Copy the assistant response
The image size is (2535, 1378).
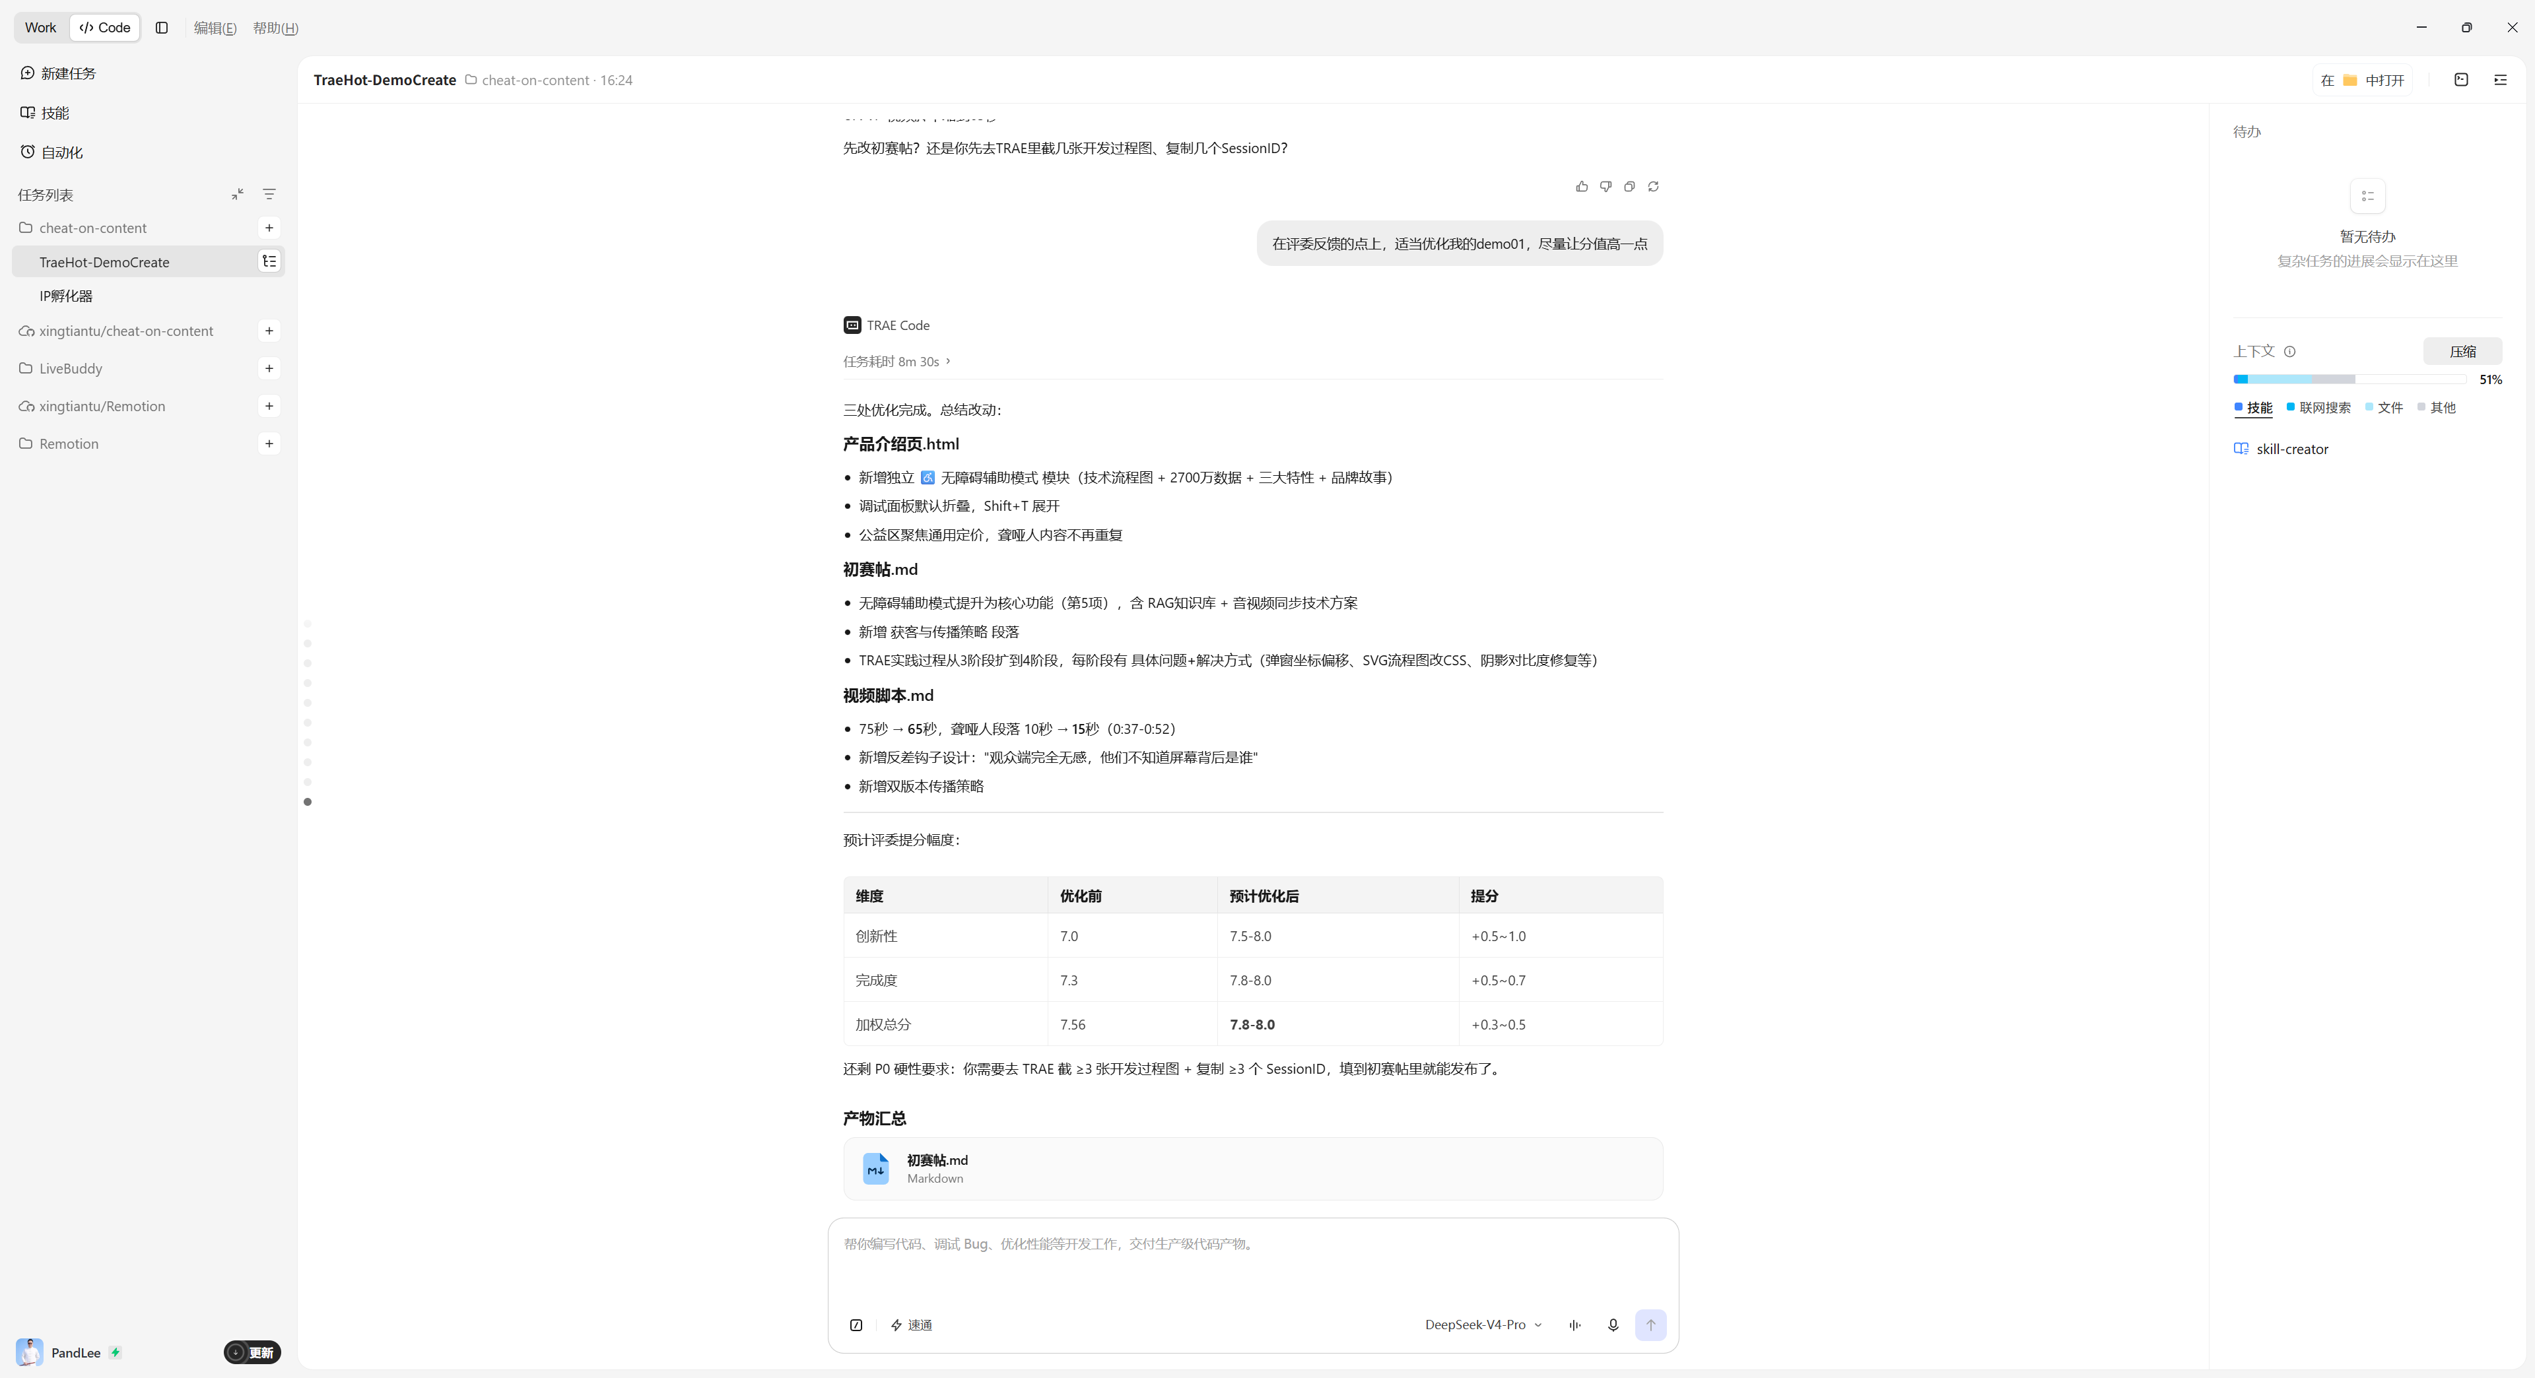pyautogui.click(x=1630, y=187)
